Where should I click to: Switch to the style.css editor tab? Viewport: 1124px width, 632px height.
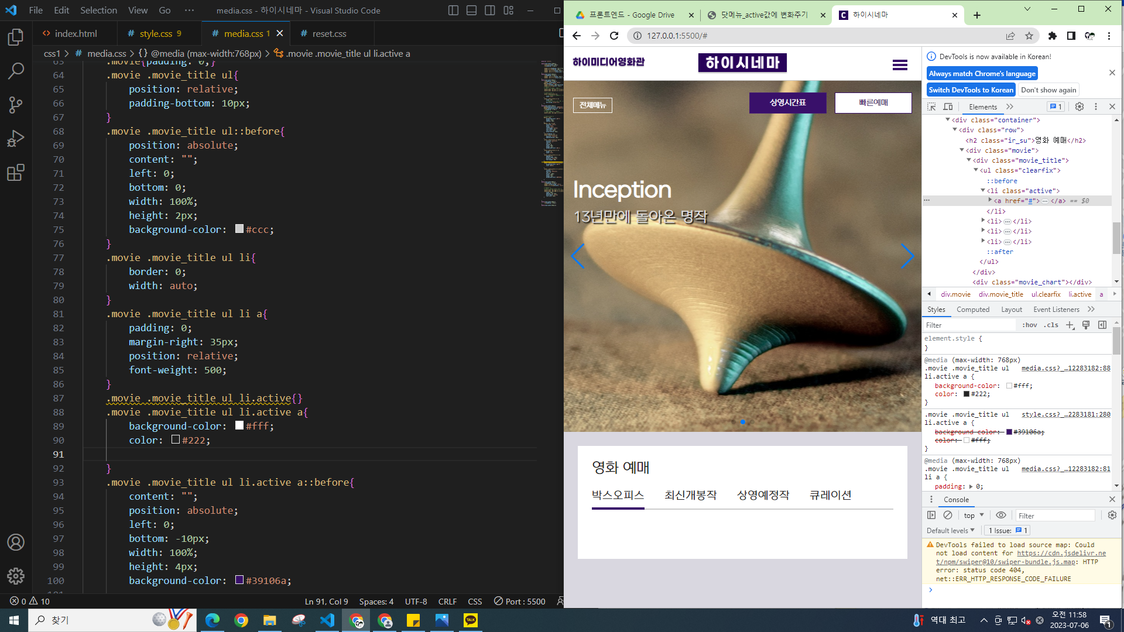(x=156, y=33)
